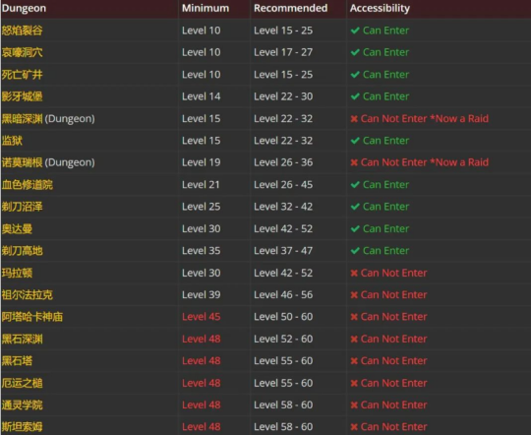Open the 厄运之槌 dungeon link

[22, 383]
